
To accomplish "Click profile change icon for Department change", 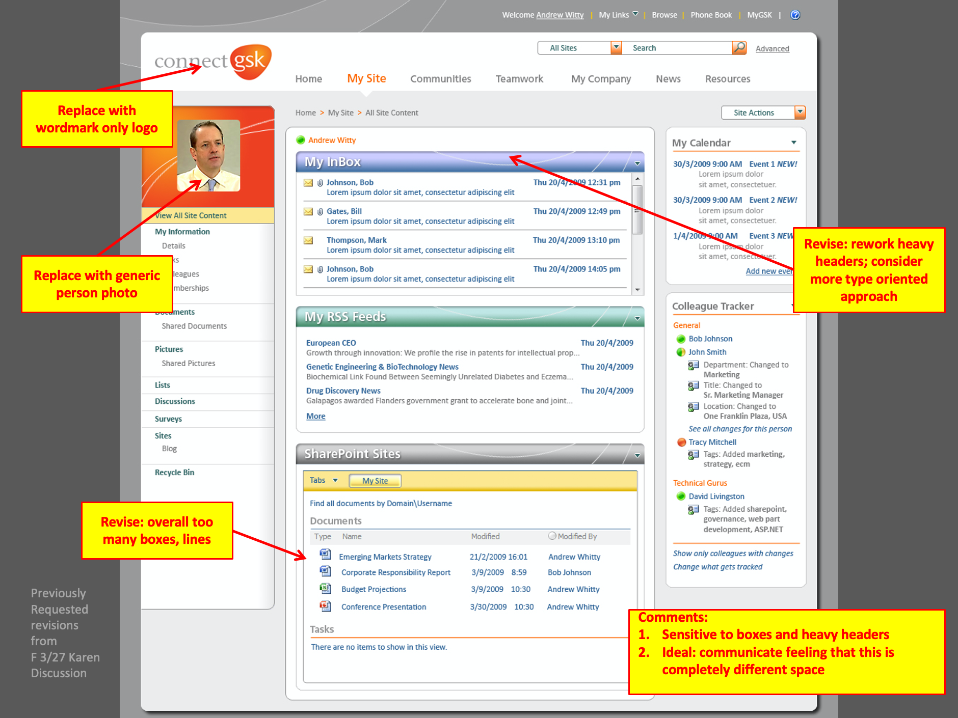I will coord(694,365).
